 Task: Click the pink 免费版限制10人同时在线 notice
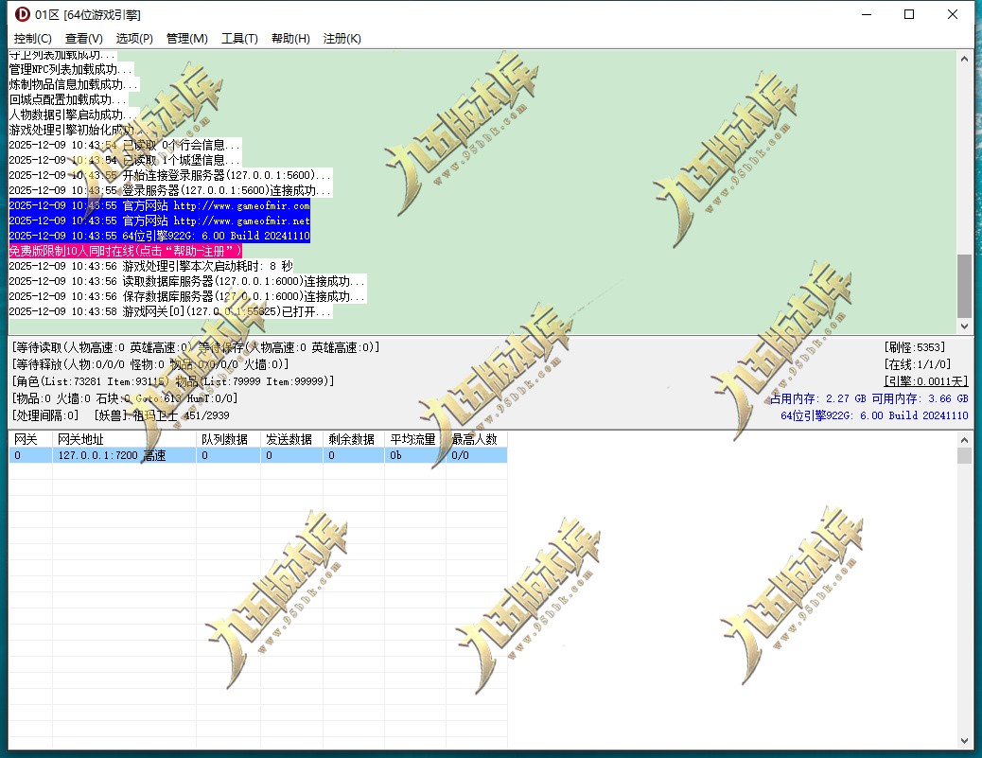[x=125, y=251]
